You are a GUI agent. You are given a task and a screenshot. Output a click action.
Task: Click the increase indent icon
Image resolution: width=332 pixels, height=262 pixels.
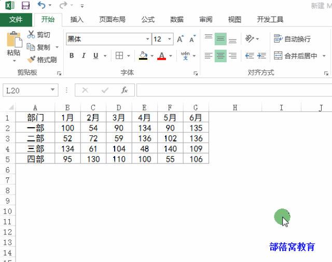pos(261,56)
